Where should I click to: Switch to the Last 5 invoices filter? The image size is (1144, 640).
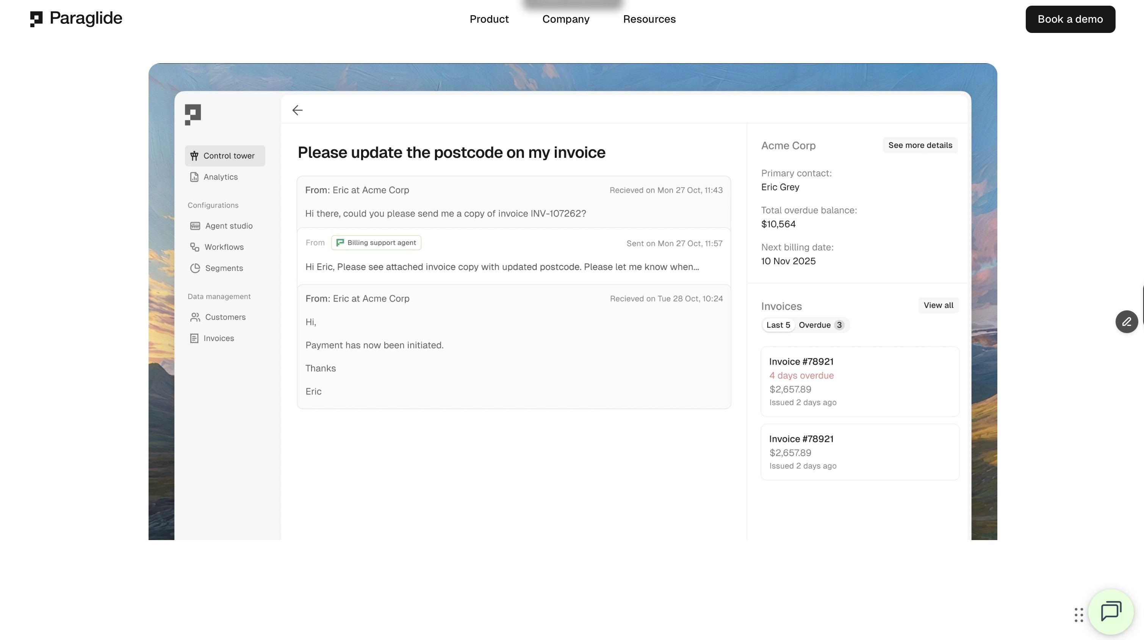[x=778, y=325]
